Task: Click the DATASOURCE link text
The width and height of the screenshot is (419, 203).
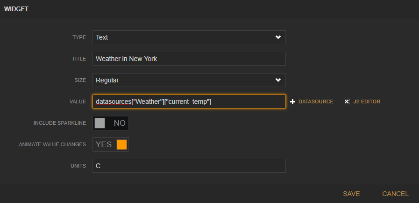Action: (x=316, y=101)
